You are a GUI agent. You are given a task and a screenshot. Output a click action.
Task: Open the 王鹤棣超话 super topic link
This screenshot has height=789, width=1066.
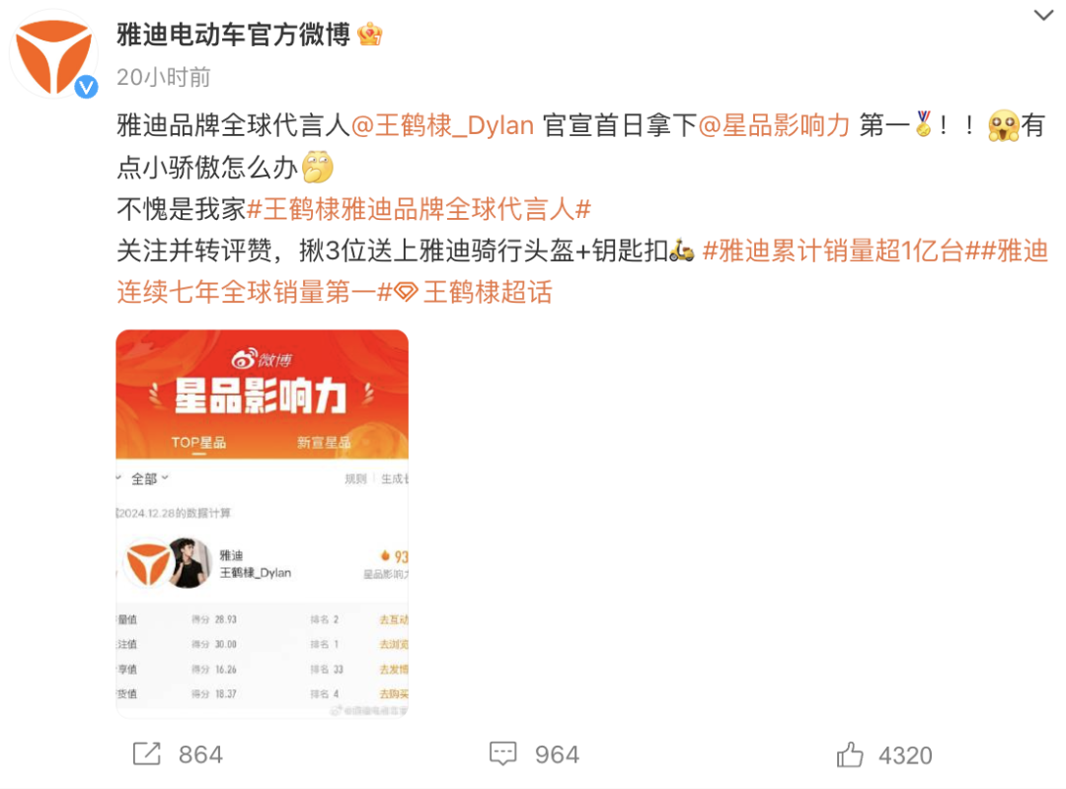pos(488,292)
